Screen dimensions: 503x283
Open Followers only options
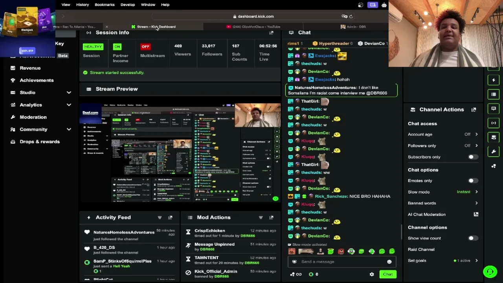point(476,146)
